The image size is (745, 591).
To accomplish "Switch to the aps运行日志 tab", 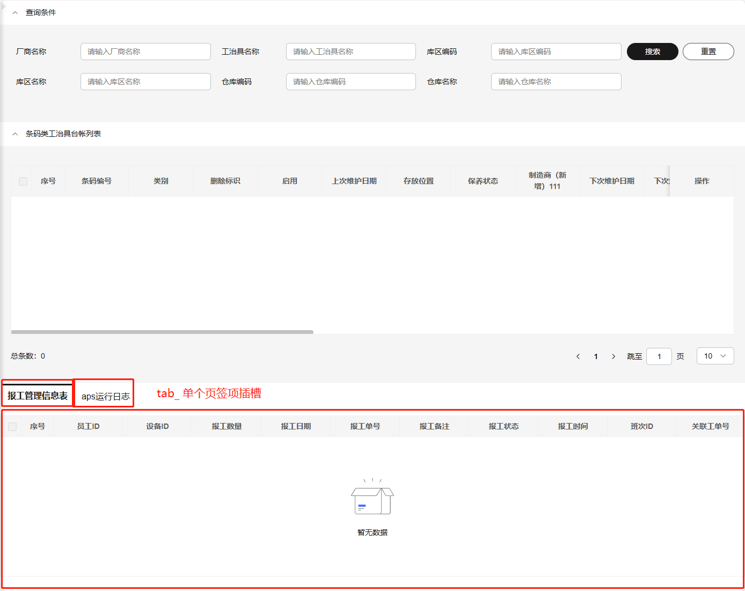I will pos(105,396).
